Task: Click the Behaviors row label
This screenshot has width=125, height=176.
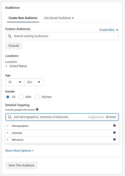Action: point(18,140)
